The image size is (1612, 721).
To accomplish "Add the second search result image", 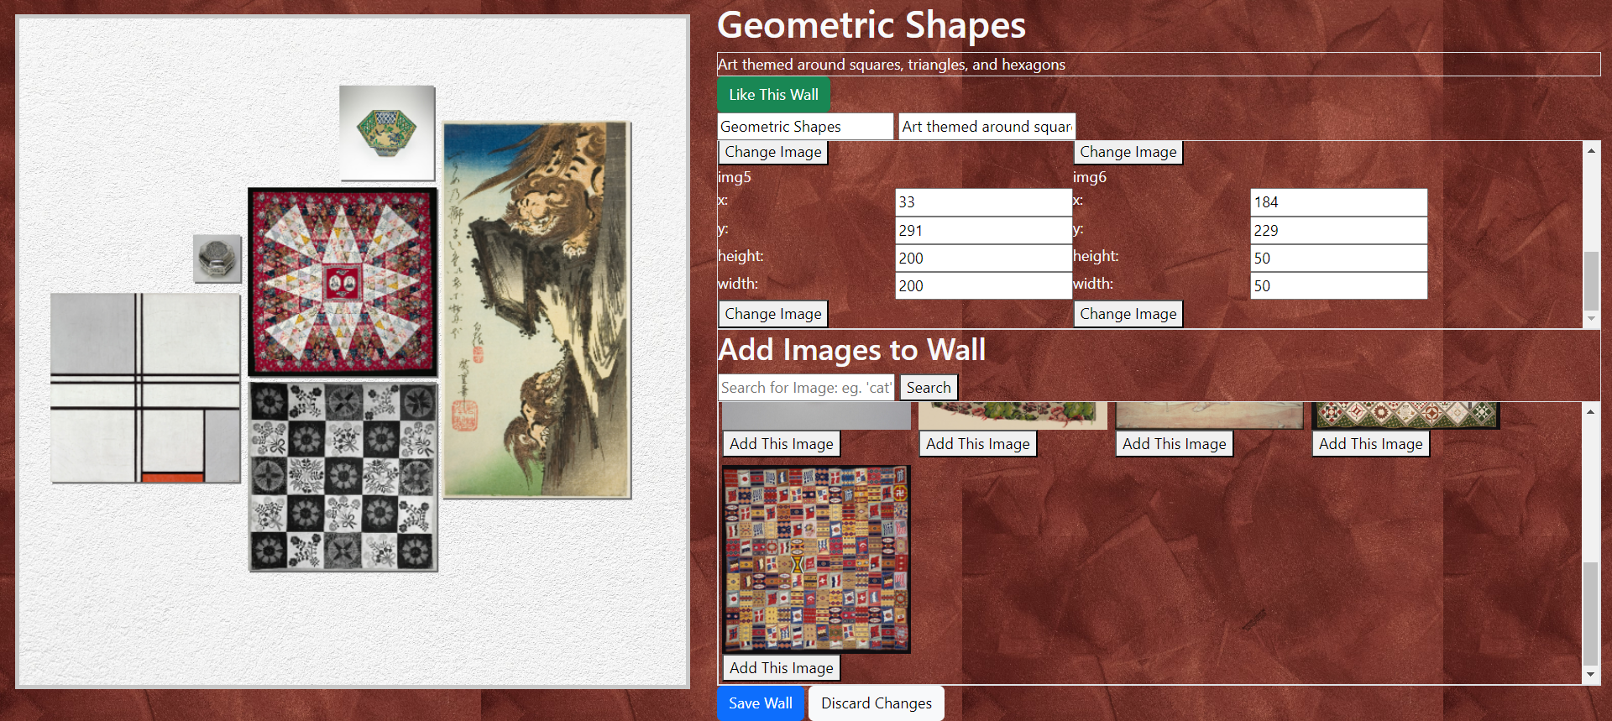I will point(977,444).
